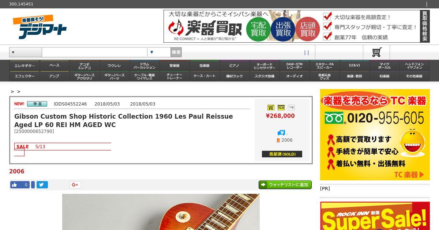
Task: Click the guitar product photo
Action: click(161, 212)
